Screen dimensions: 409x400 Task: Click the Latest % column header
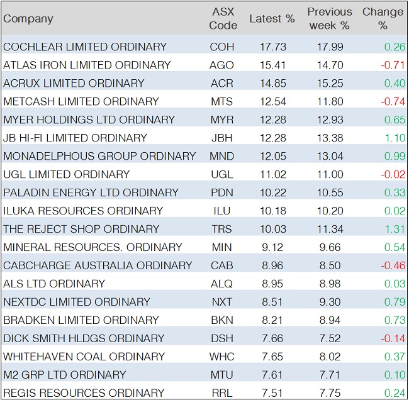point(272,19)
